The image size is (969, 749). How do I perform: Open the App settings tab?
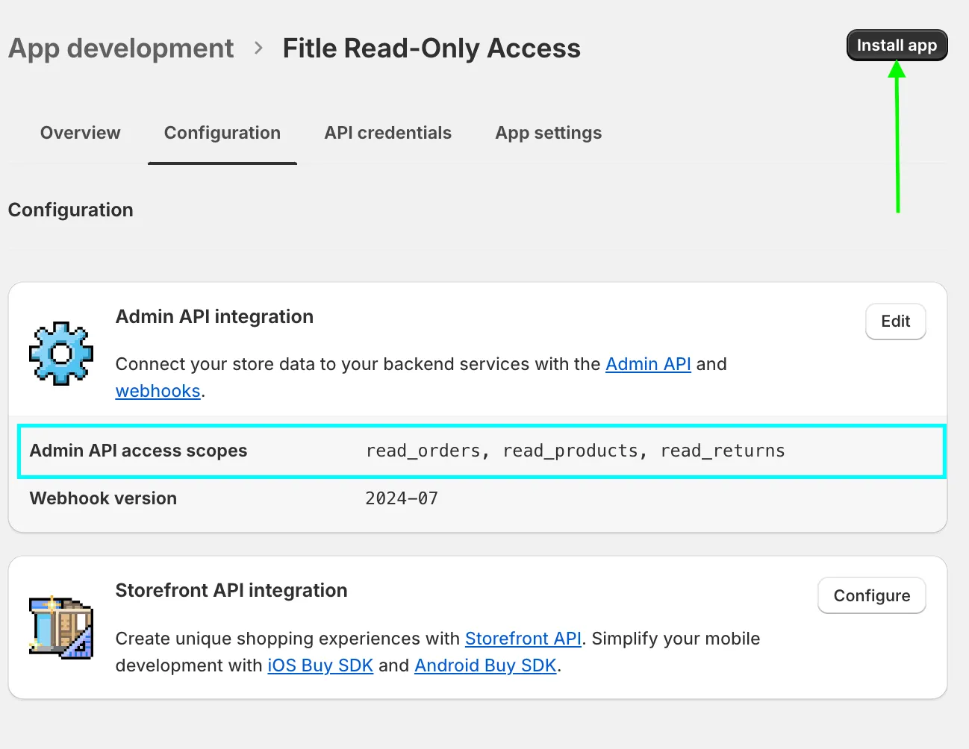(x=549, y=133)
